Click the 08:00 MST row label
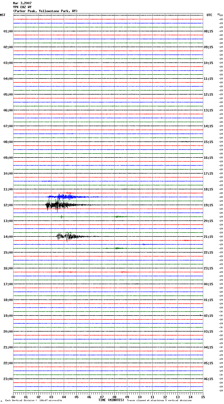Screen dimensions: 224x404 pos(8,142)
